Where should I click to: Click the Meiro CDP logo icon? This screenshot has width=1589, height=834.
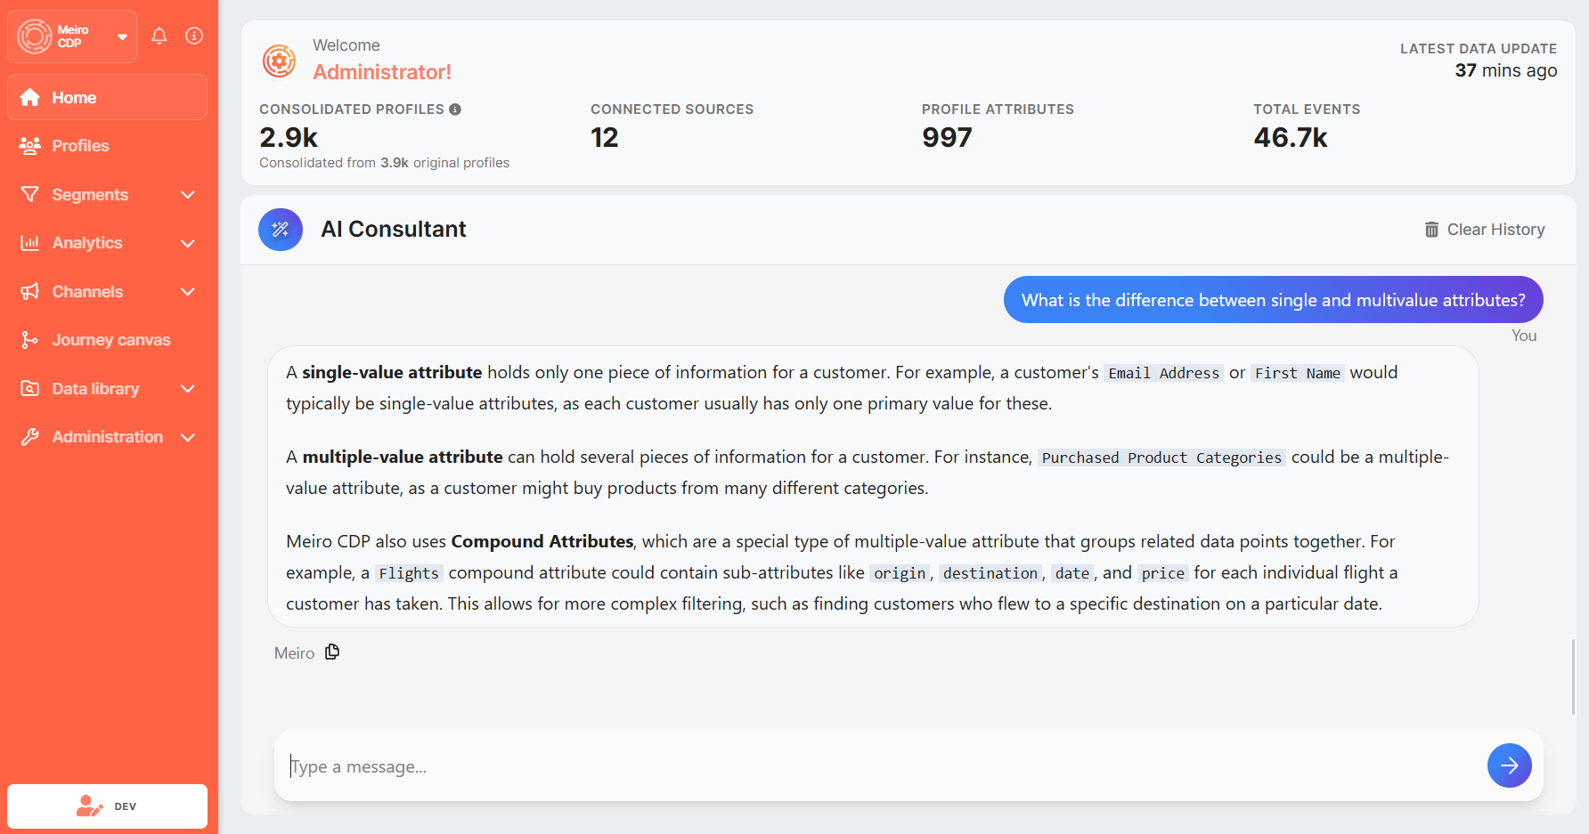[x=35, y=36]
